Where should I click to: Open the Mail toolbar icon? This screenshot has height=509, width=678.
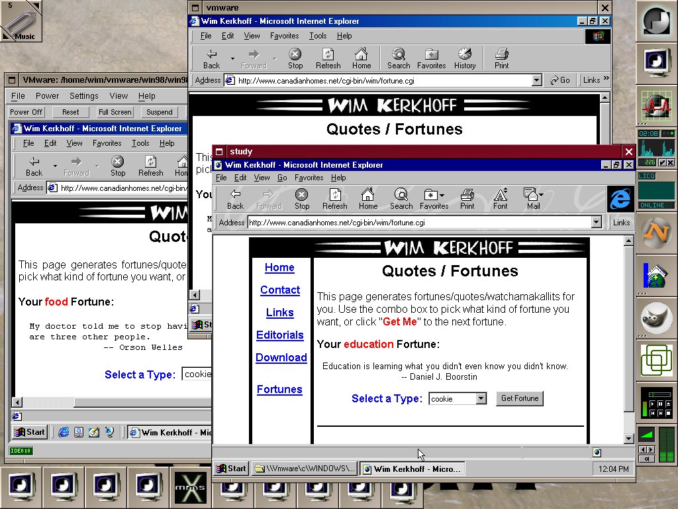point(531,198)
